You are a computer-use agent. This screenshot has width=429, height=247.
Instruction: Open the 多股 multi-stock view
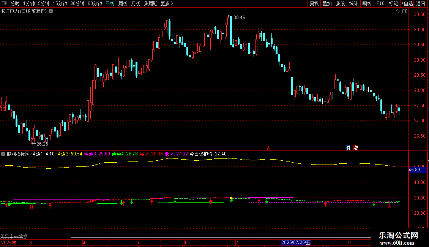[340, 3]
